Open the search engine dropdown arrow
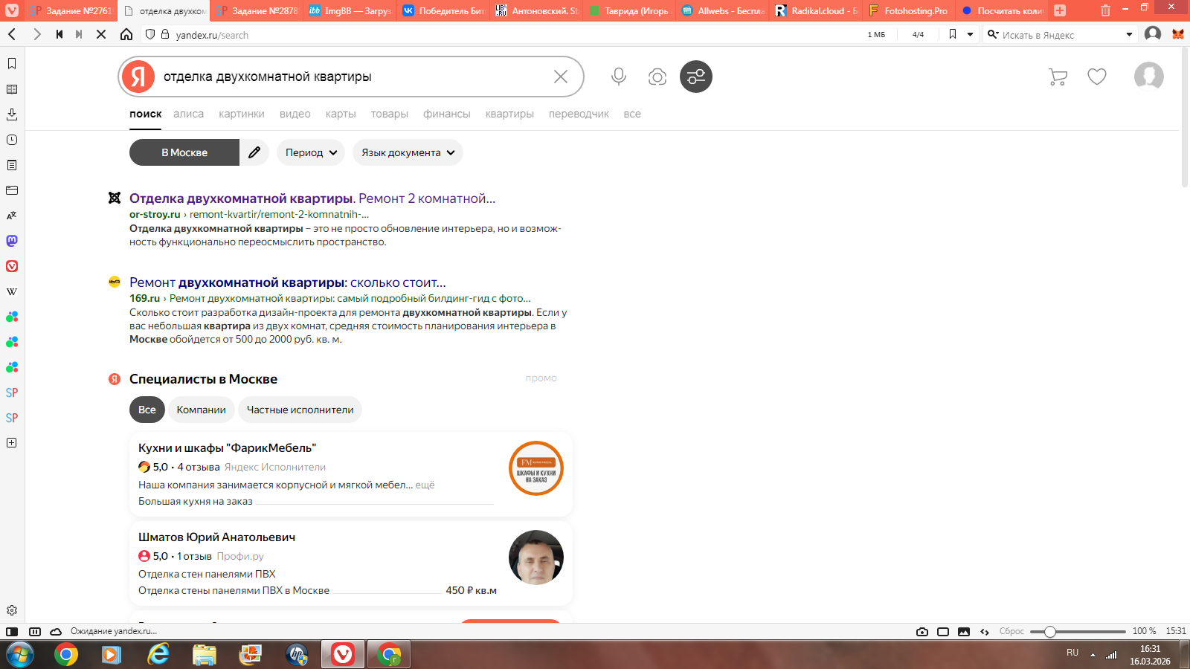 point(1129,34)
